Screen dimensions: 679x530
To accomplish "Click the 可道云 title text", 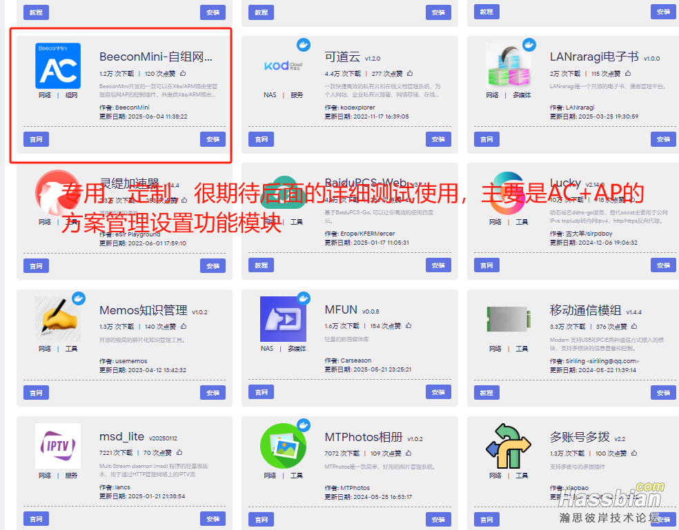I will pyautogui.click(x=342, y=57).
